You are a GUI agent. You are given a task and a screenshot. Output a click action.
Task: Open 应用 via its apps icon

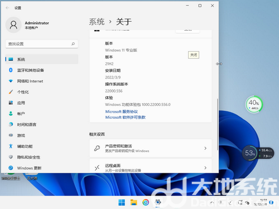11,103
